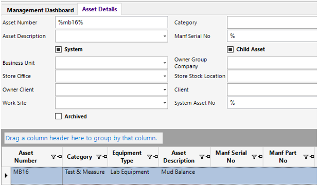Toggle the System checkbox
The height and width of the screenshot is (185, 318).
[58, 49]
